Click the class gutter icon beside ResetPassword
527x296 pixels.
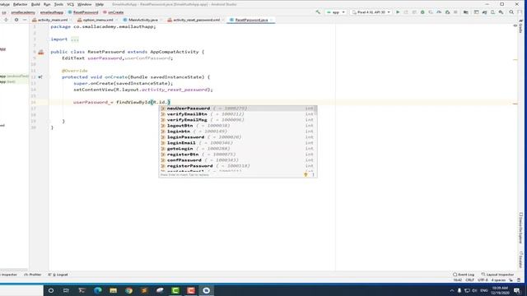(x=40, y=52)
